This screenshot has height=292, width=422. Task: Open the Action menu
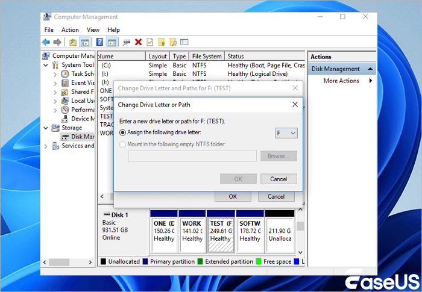point(70,30)
